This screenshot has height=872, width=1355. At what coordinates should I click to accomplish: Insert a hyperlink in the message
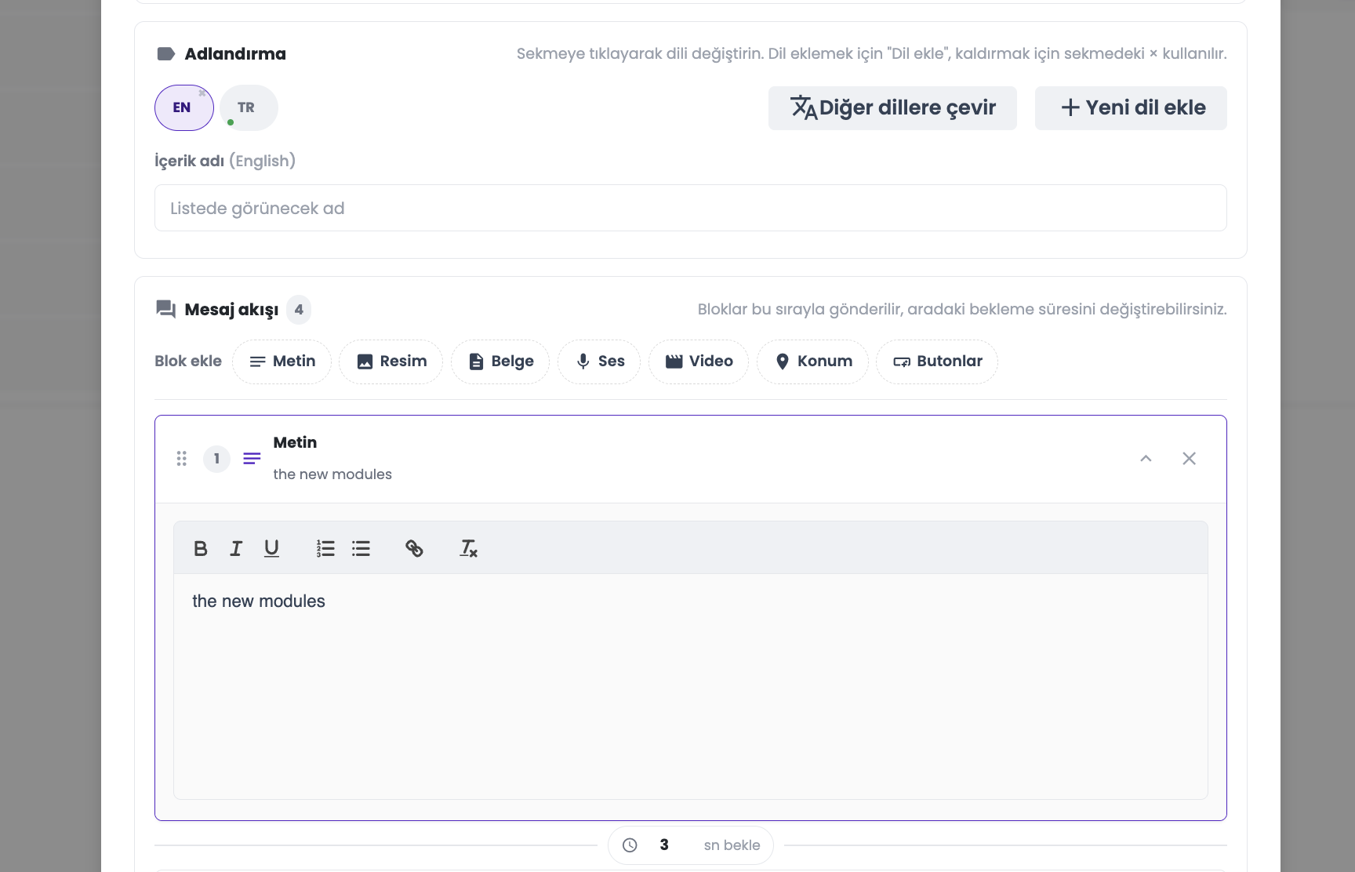pos(414,548)
